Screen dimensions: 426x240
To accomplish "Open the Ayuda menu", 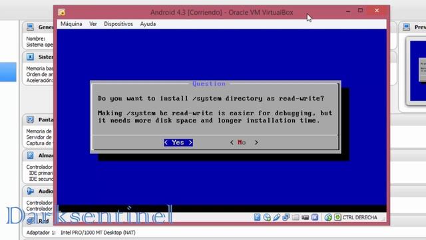I will pyautogui.click(x=148, y=24).
